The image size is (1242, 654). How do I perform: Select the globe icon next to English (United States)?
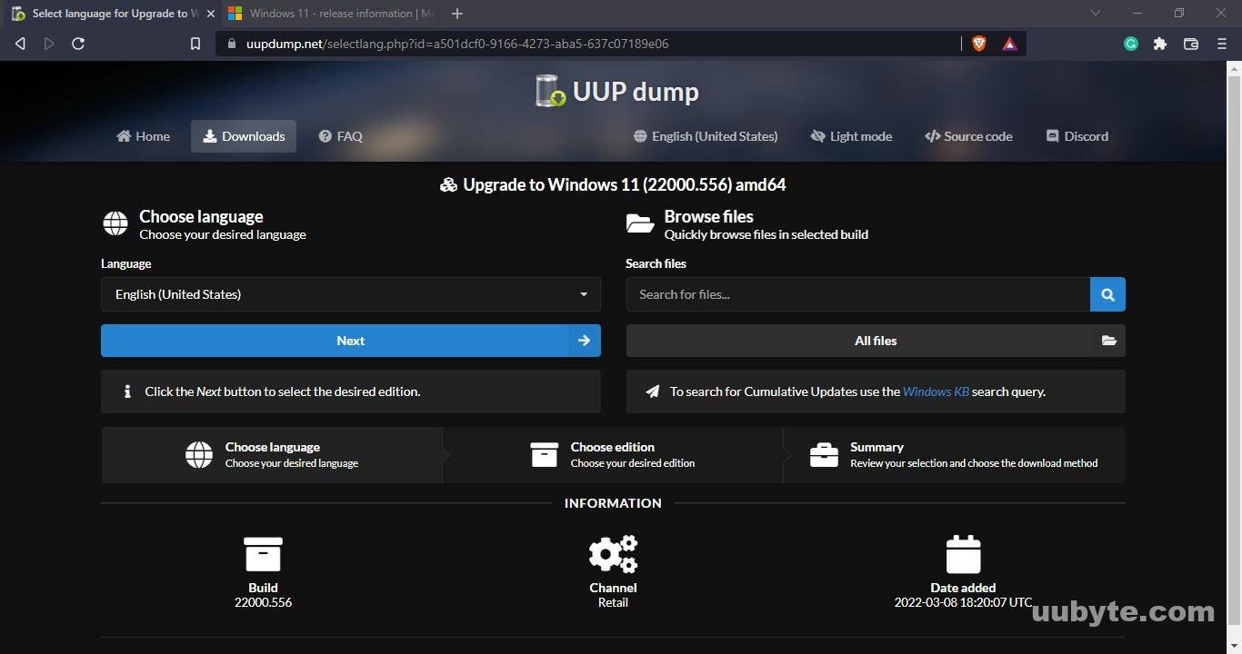click(x=639, y=136)
